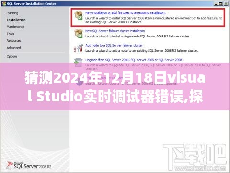Click the Upgrade from SQL Server icon

(x=79, y=62)
